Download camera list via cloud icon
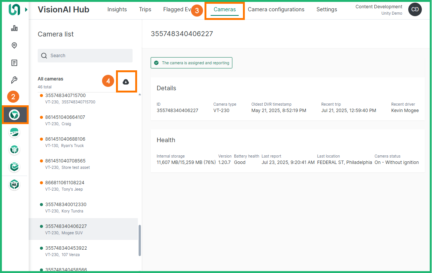Viewport: 432px width, 273px height. tap(126, 82)
